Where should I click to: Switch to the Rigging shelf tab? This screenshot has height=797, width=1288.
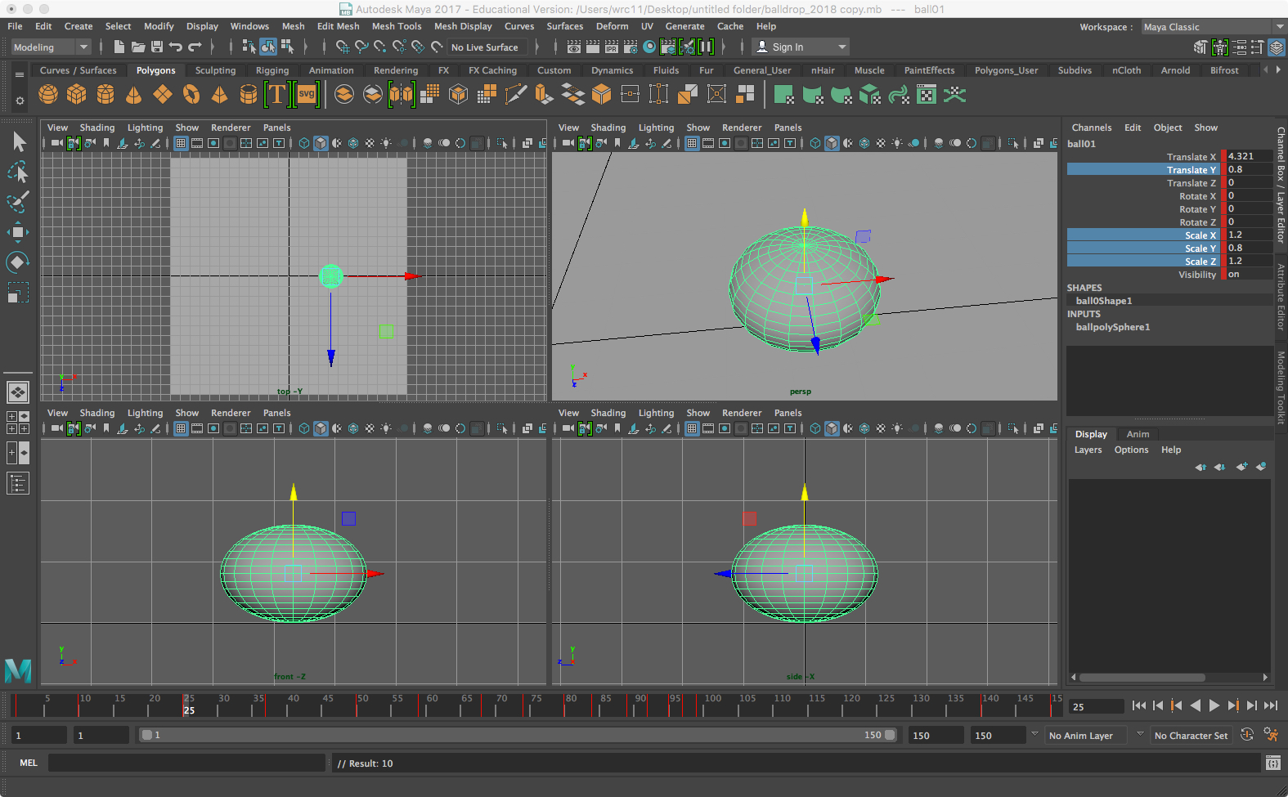[272, 70]
